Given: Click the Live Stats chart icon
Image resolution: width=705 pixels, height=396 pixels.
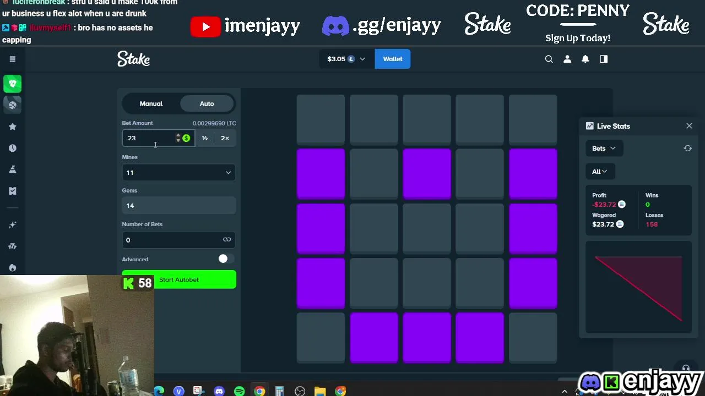Looking at the screenshot, I should tap(590, 126).
